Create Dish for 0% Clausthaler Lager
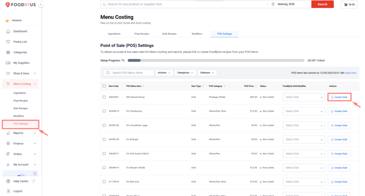Screen dimensions: 365x196 (339, 126)
